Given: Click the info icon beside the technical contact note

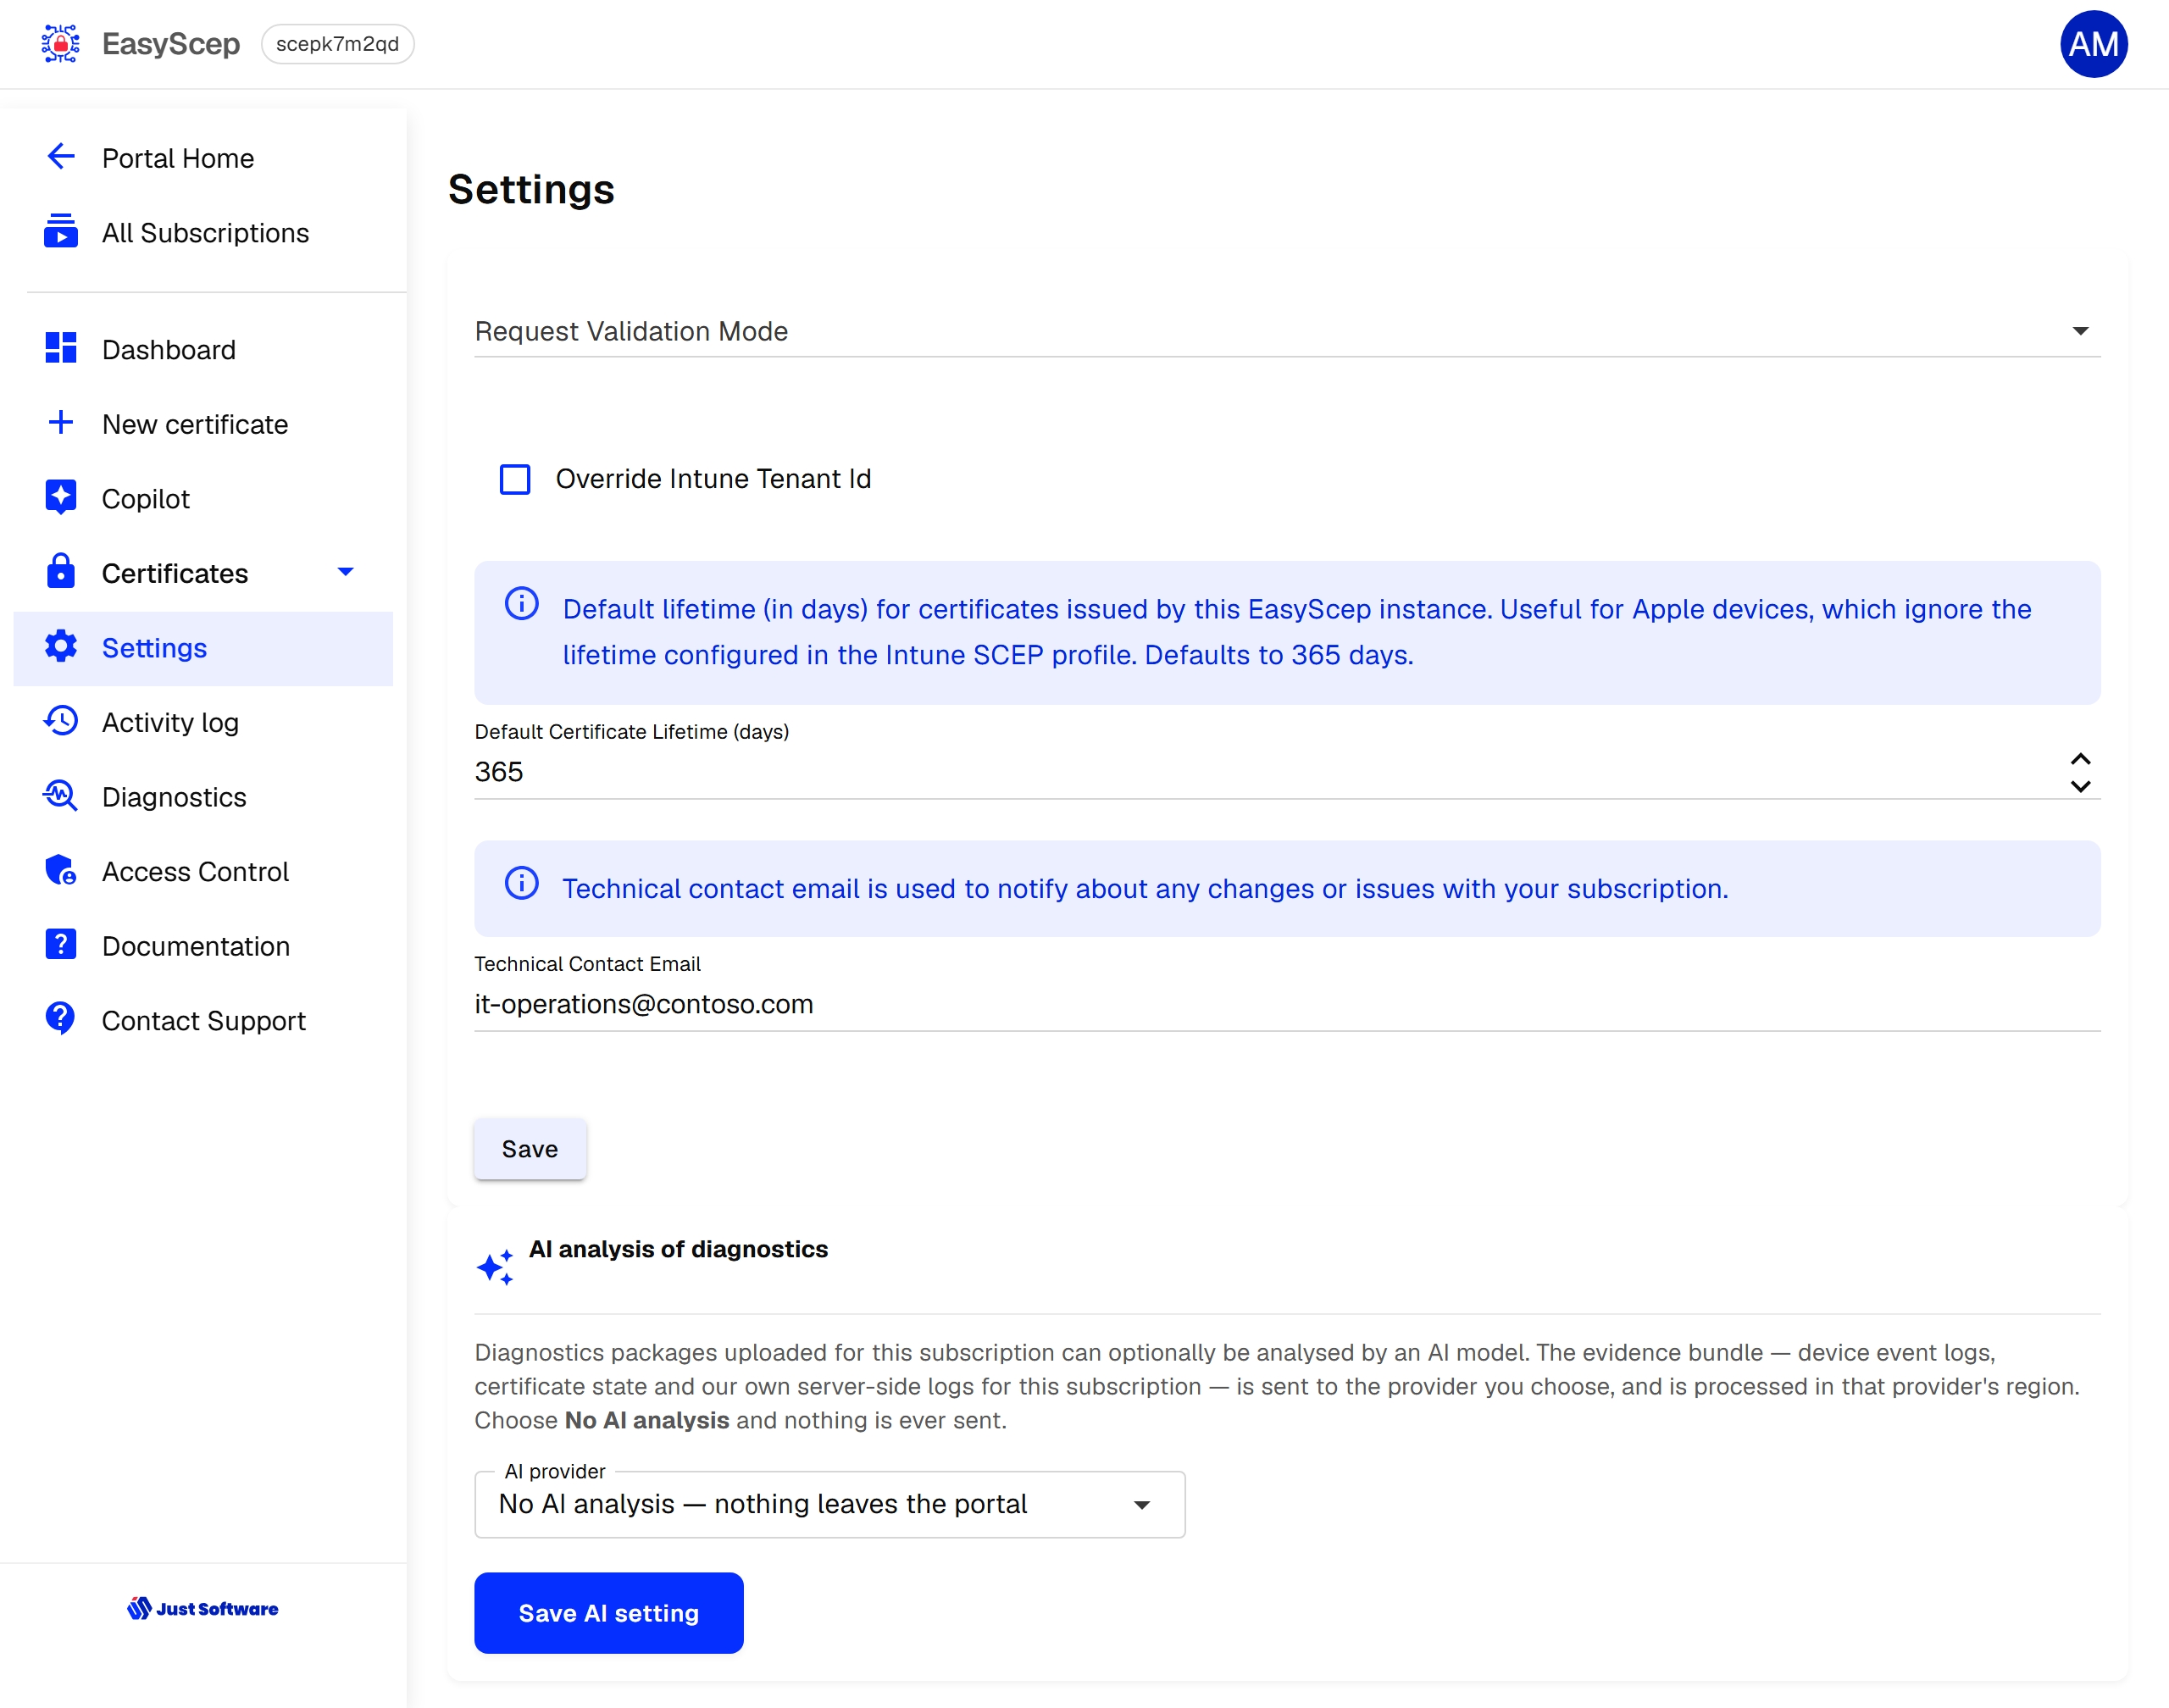Looking at the screenshot, I should click(x=522, y=883).
